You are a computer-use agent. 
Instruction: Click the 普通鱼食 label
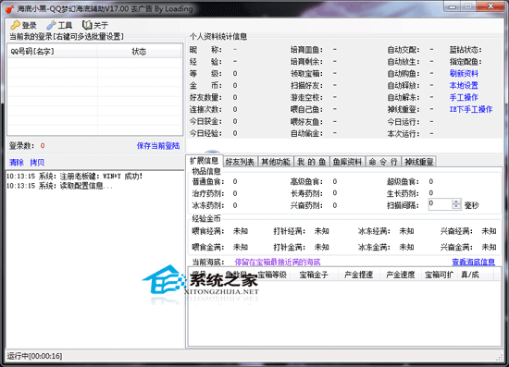tap(208, 181)
